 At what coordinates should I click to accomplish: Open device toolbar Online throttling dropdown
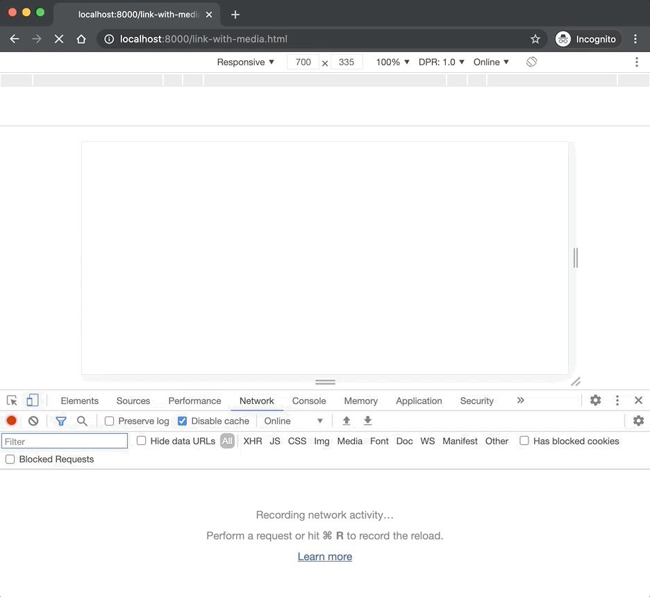(x=491, y=62)
